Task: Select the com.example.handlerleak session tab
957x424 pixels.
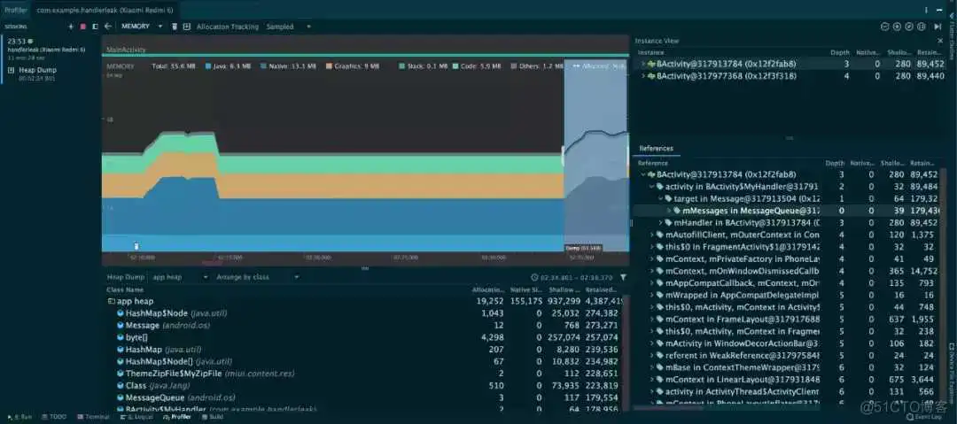Action: [105, 11]
